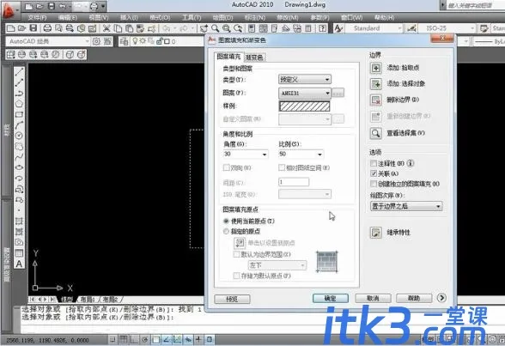Click the New drawing icon in the standard toolbar

(x=10, y=28)
